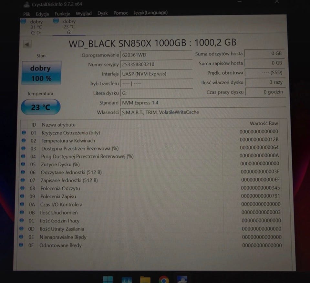Click the status dot for attribute 05

(x=23, y=164)
